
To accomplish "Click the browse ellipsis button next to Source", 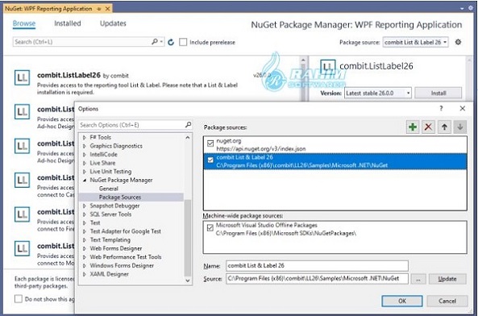I will (x=418, y=279).
